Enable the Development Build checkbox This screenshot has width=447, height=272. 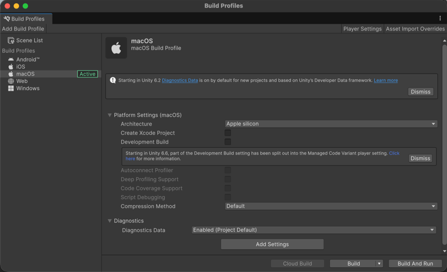click(x=228, y=142)
